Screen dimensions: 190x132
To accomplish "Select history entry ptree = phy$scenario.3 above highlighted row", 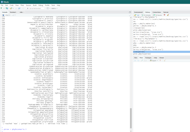I will click(145, 47).
